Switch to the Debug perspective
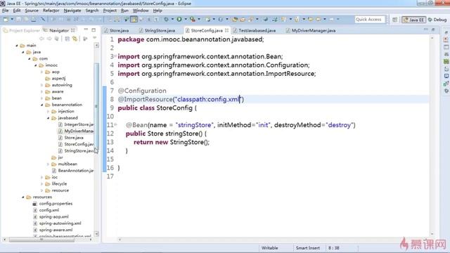Screen dimensions: 450x253 pyautogui.click(x=437, y=20)
